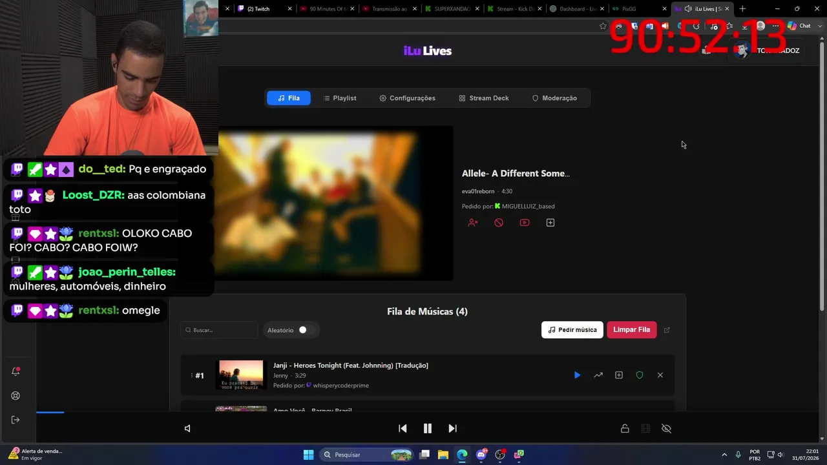The height and width of the screenshot is (465, 827).
Task: Switch to the 90 Minutes browser tab
Action: point(328,9)
